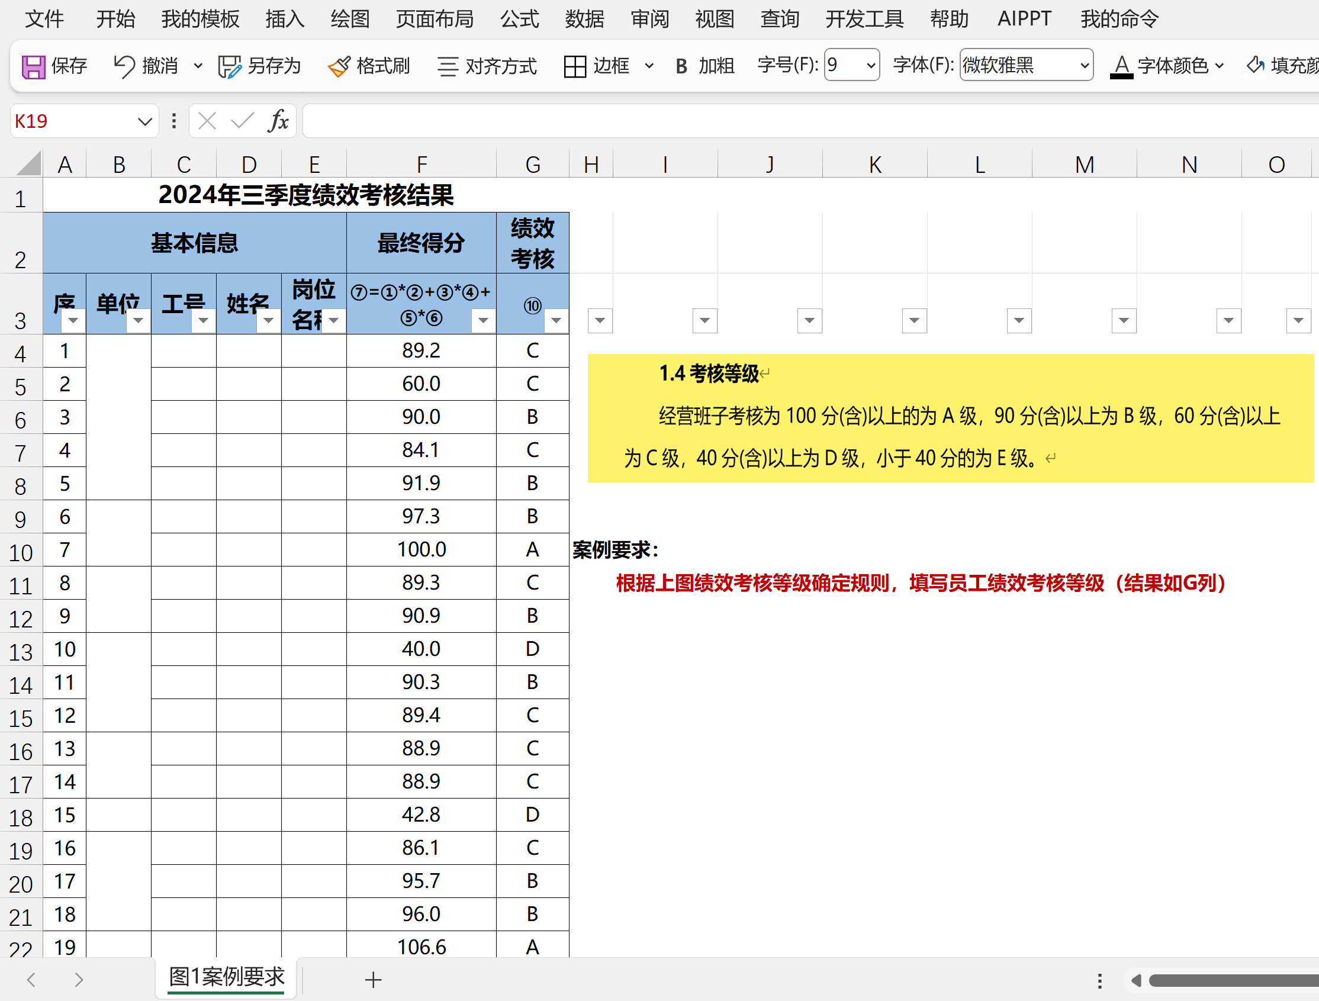Open the 文件 menu

click(x=44, y=19)
